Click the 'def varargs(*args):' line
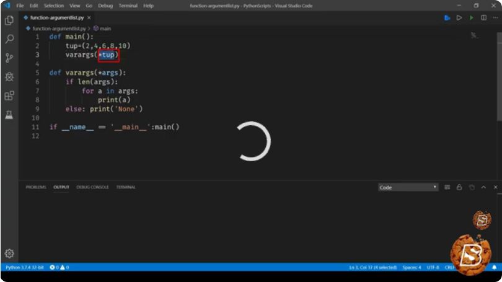 point(87,73)
